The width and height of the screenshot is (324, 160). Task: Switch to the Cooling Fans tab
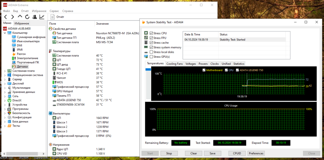click(175, 64)
